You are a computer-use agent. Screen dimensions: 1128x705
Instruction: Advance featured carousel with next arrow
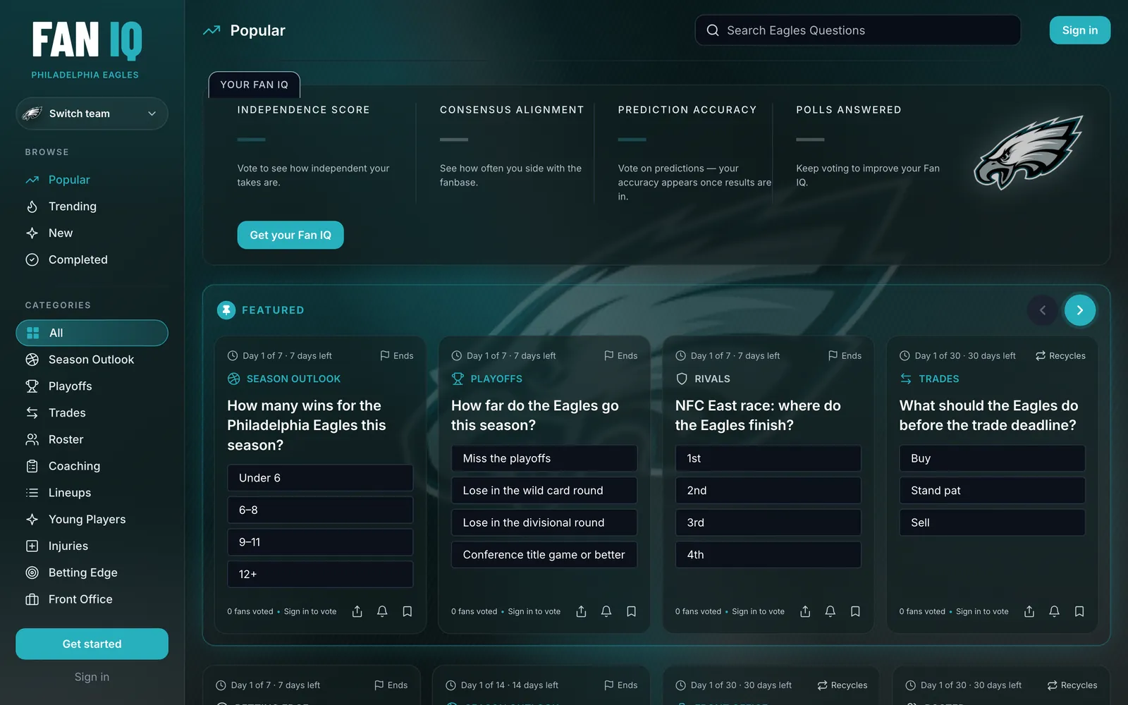coord(1079,310)
